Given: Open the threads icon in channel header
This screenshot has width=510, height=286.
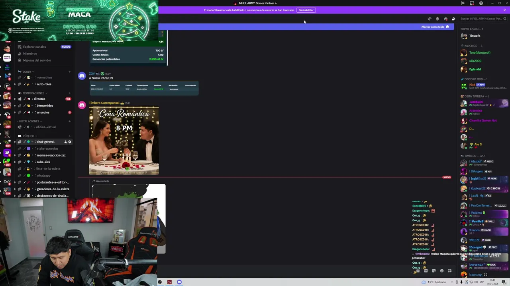Looking at the screenshot, I should point(429,19).
